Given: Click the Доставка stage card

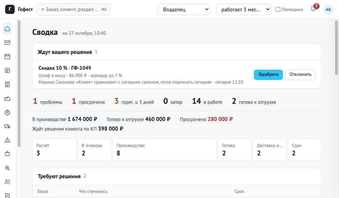Looking at the screenshot, I should pos(270,150).
